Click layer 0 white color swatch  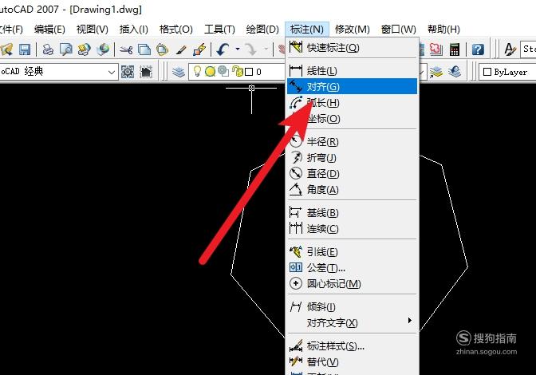[x=249, y=72]
